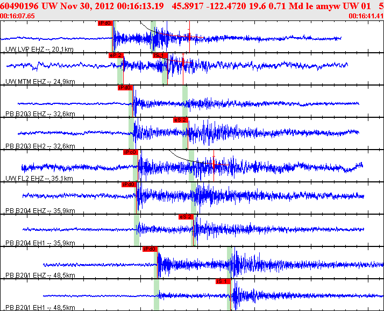Click the red coda duration marker on LVP

tap(189, 37)
